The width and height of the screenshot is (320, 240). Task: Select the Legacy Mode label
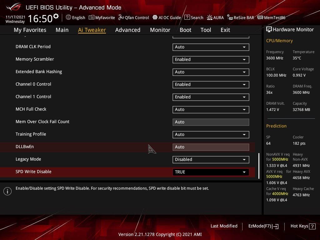(28, 159)
